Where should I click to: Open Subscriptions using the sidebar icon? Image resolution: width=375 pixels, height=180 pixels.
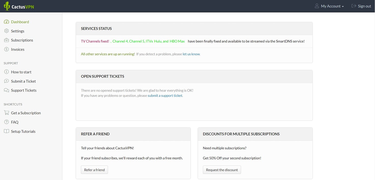pos(6,40)
